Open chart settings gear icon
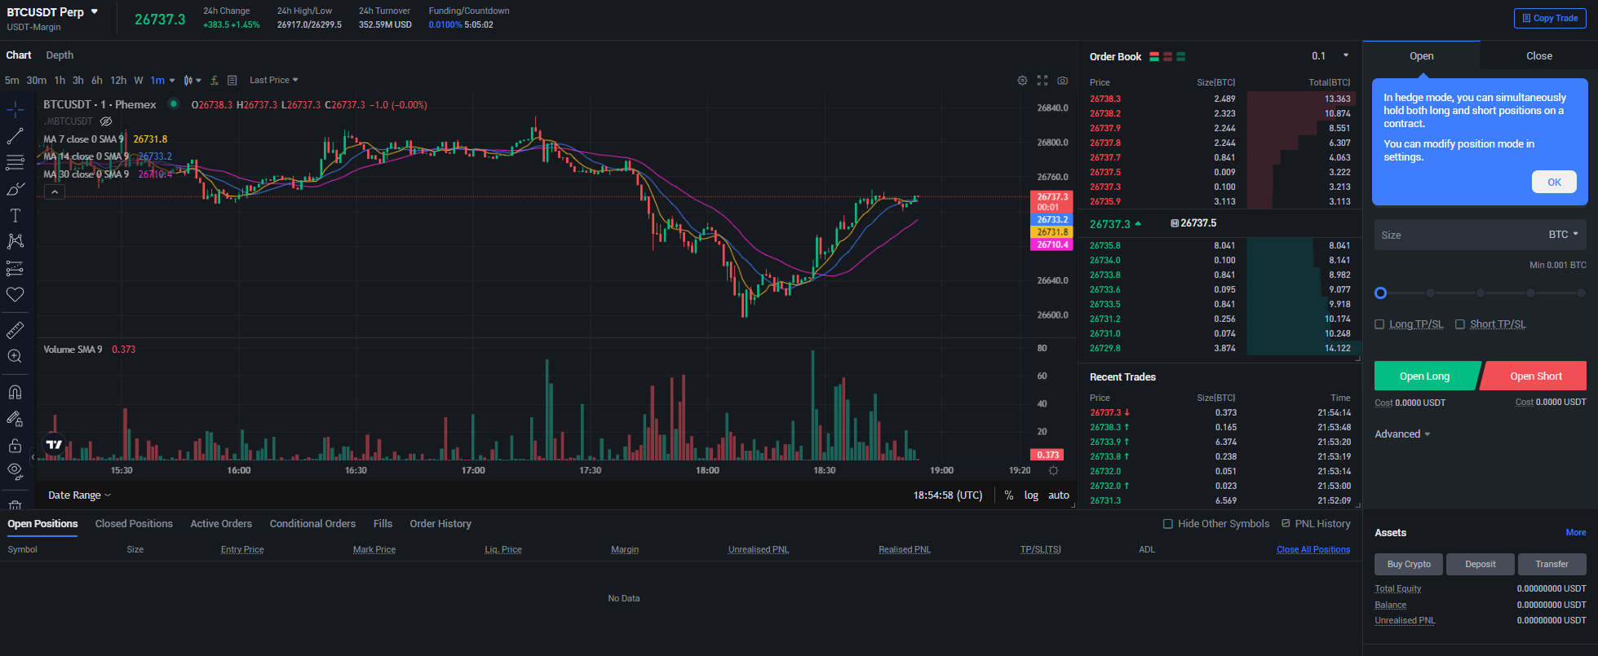This screenshot has width=1598, height=656. click(1022, 81)
